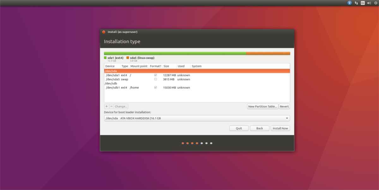Select the /dev/sda disk row
This screenshot has width=379, height=190.
197,71
